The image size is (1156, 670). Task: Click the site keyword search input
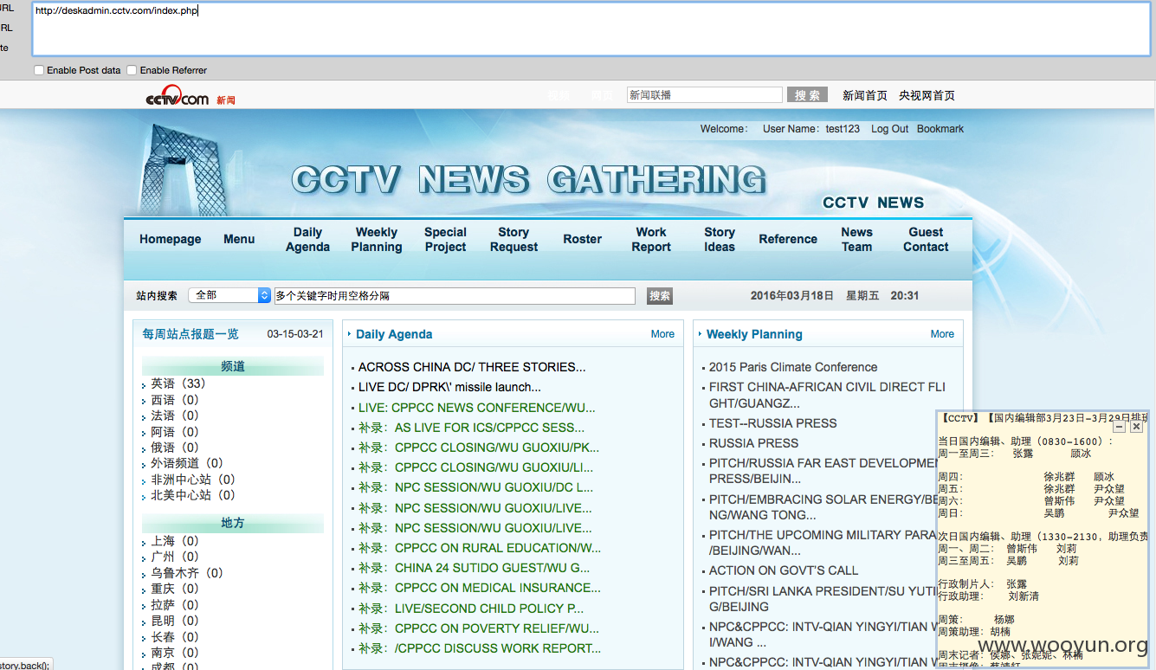tap(455, 296)
